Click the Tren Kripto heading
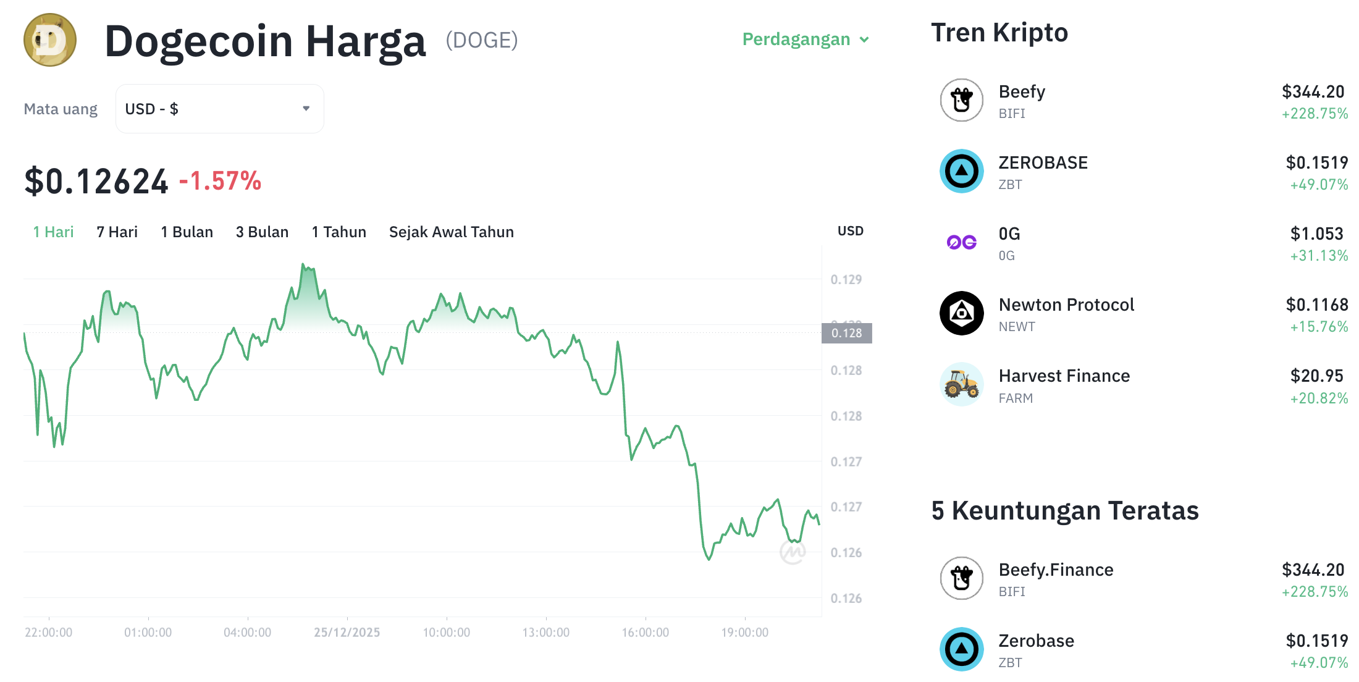 999,32
